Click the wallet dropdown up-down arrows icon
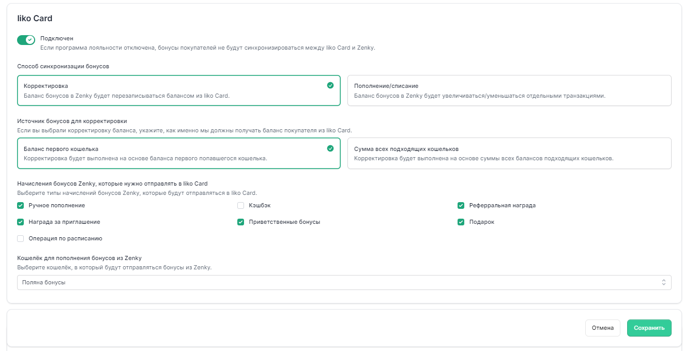The image size is (684, 351). (664, 282)
